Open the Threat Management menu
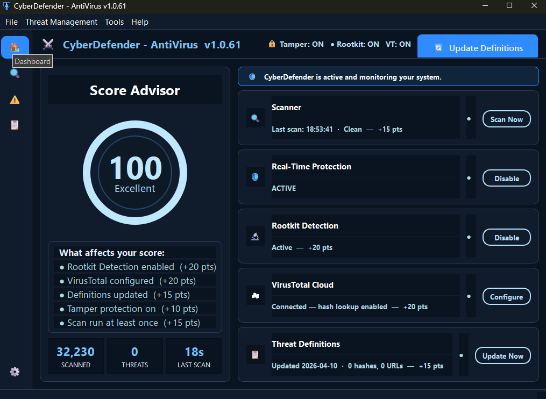The image size is (546, 399). coord(61,22)
